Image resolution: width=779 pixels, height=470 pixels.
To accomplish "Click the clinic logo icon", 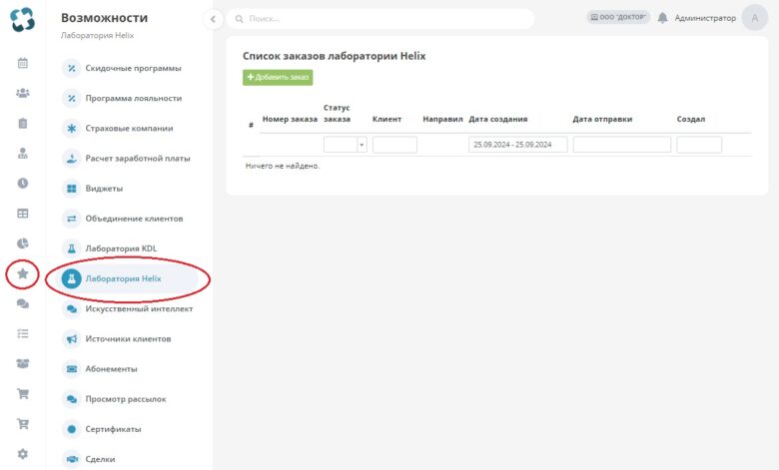I will 22,19.
